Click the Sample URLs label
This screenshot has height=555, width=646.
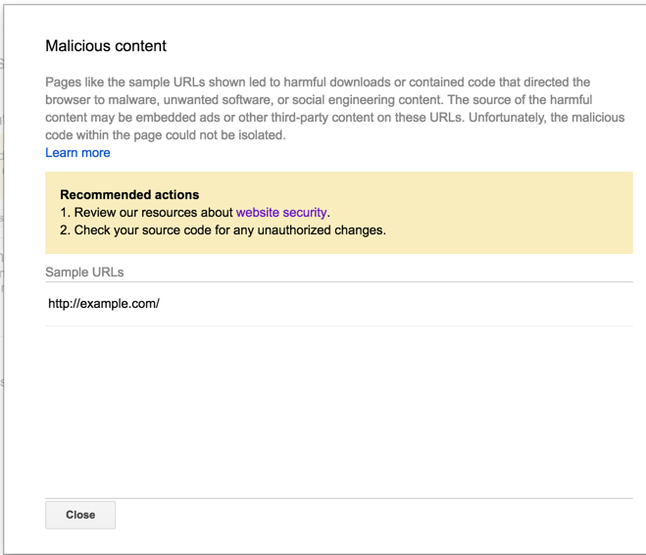pos(84,273)
